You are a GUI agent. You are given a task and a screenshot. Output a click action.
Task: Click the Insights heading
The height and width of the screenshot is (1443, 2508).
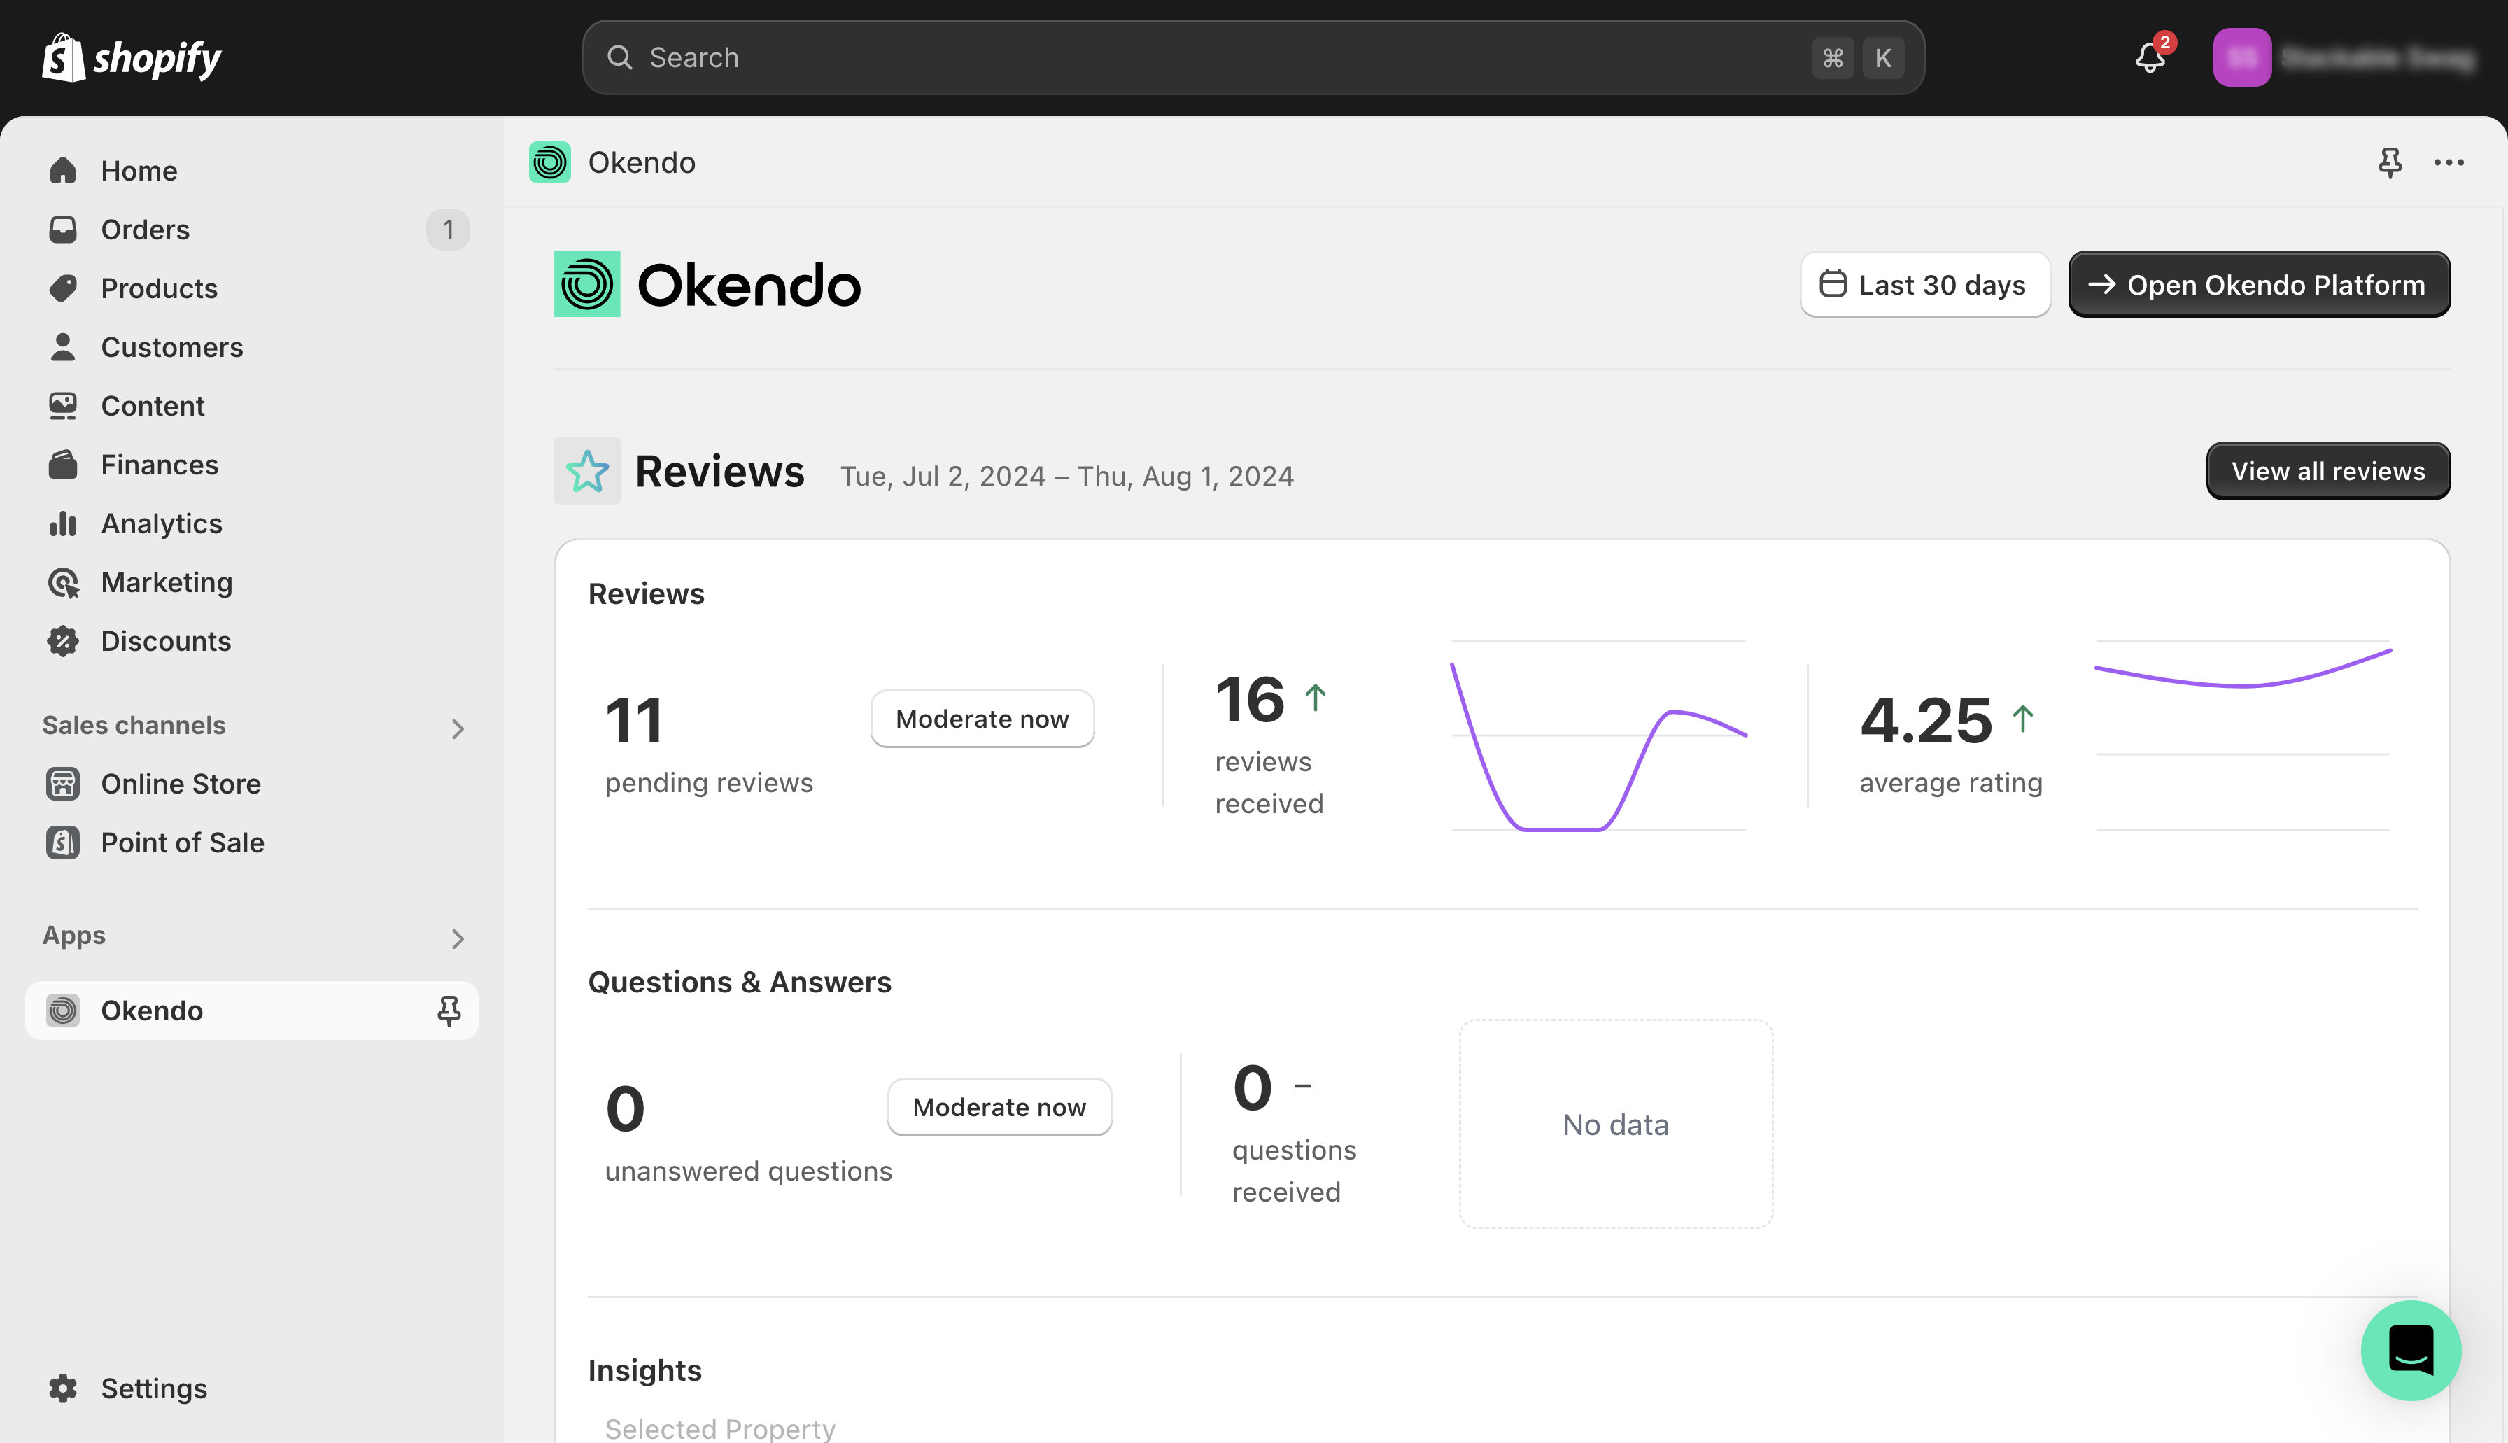coord(644,1370)
